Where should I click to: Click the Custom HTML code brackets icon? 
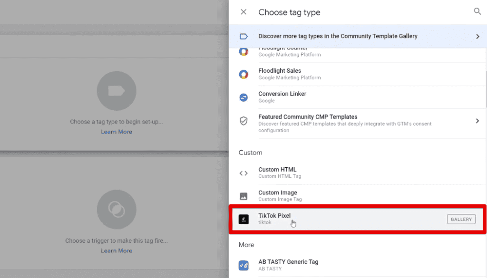(243, 173)
